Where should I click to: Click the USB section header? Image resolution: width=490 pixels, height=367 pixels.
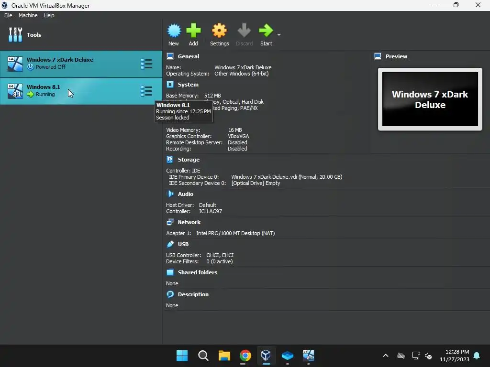[x=183, y=244]
